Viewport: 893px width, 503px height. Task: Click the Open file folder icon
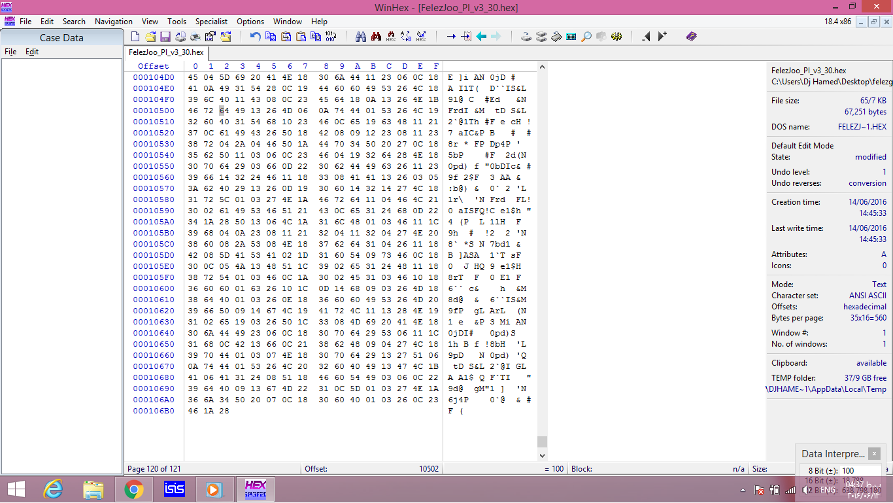151,37
